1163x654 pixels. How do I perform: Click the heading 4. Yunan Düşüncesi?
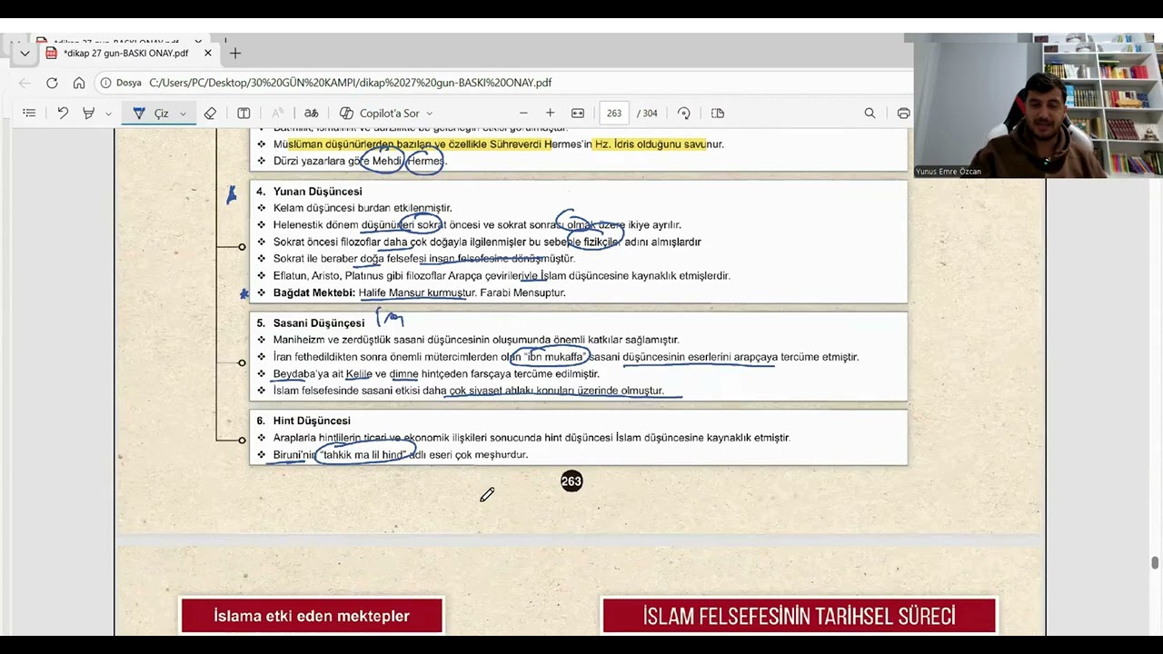(x=309, y=192)
